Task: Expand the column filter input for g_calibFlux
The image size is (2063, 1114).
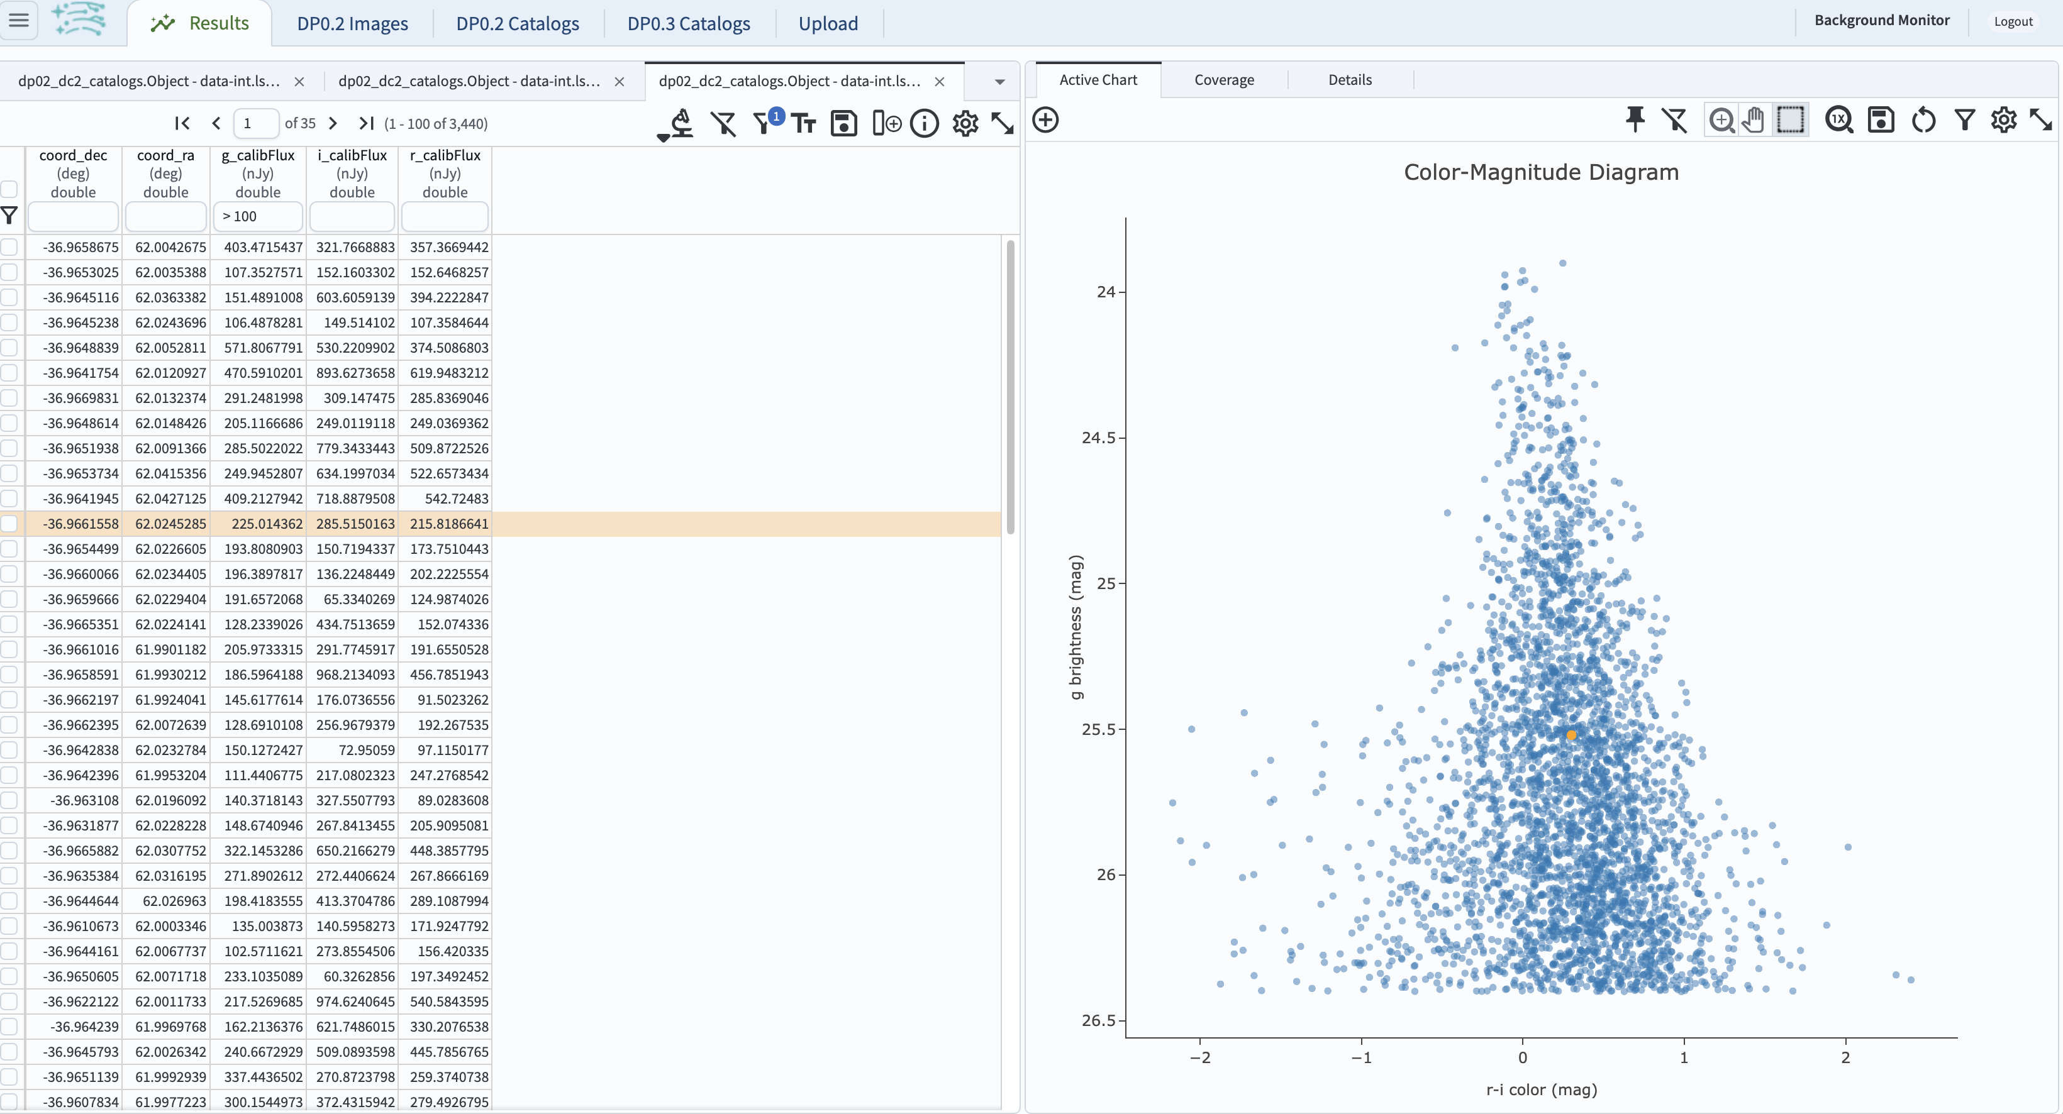Action: pos(257,216)
